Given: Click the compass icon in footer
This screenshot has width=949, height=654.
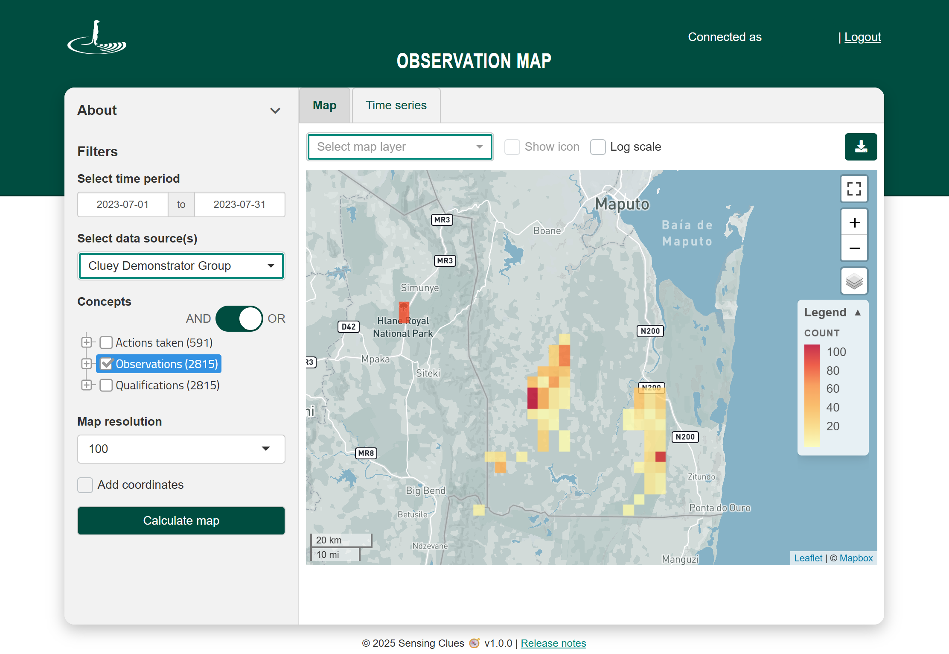Looking at the screenshot, I should coord(474,643).
